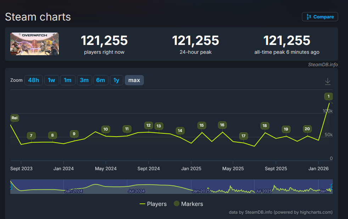Screen dimensions: 348x219
Task: Click chart marker 18
Action: coord(265,126)
